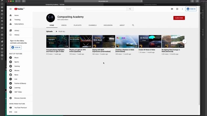Click the YouTube Premium icon
Image resolution: width=207 pixels, height=116 pixels.
[x=11, y=108]
